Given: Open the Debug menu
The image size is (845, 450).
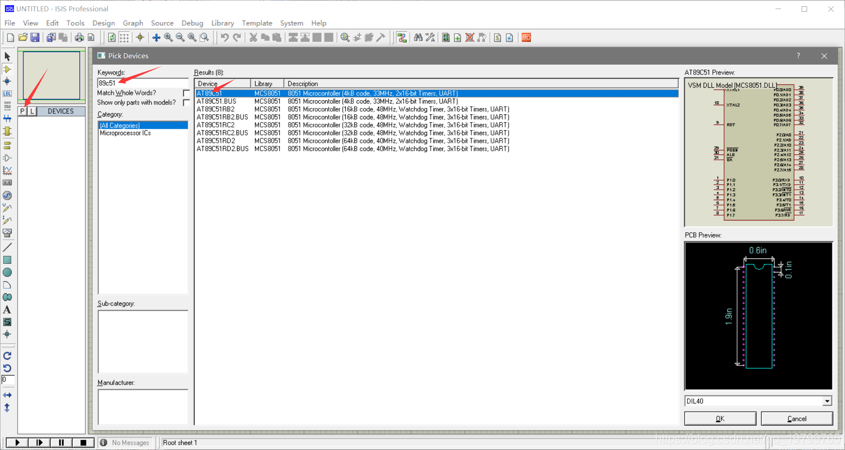Looking at the screenshot, I should point(192,23).
